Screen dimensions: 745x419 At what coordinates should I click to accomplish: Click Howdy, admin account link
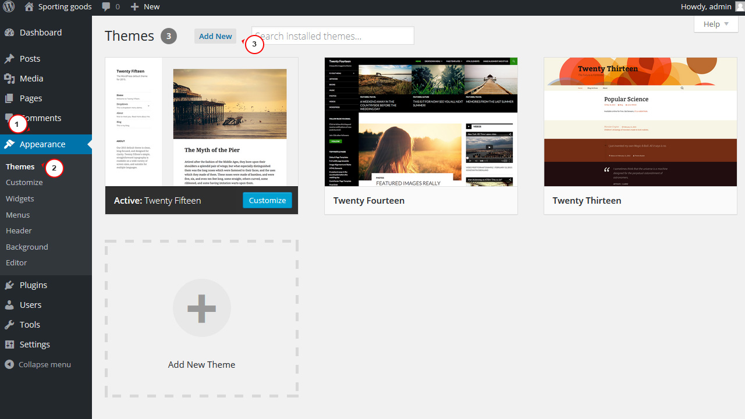(x=707, y=7)
